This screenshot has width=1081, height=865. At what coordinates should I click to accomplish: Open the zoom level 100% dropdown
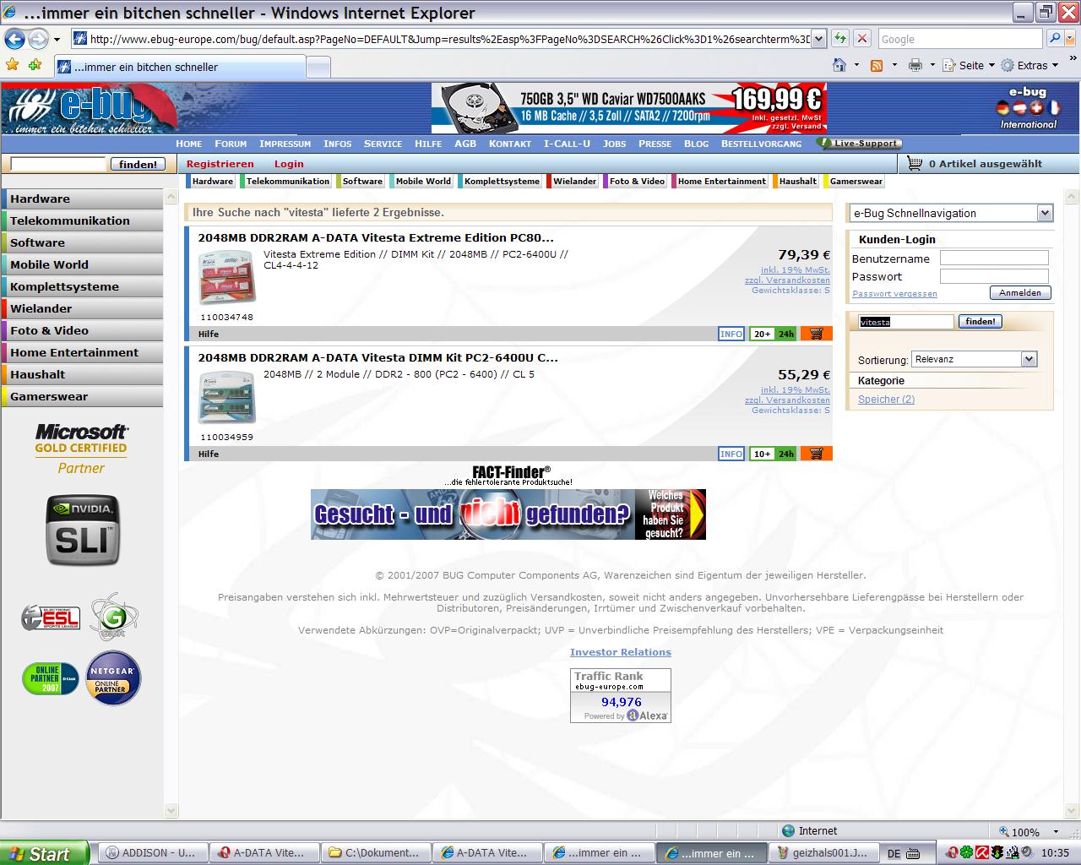[x=1056, y=832]
